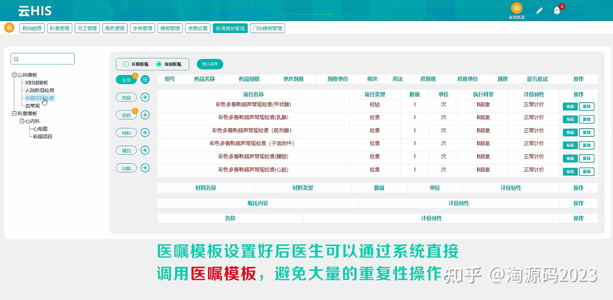Select the 嘱托 filter pill
Viewport: 613px width, 300px height.
126,150
